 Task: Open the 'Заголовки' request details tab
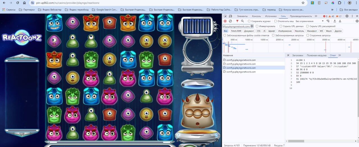[298, 56]
